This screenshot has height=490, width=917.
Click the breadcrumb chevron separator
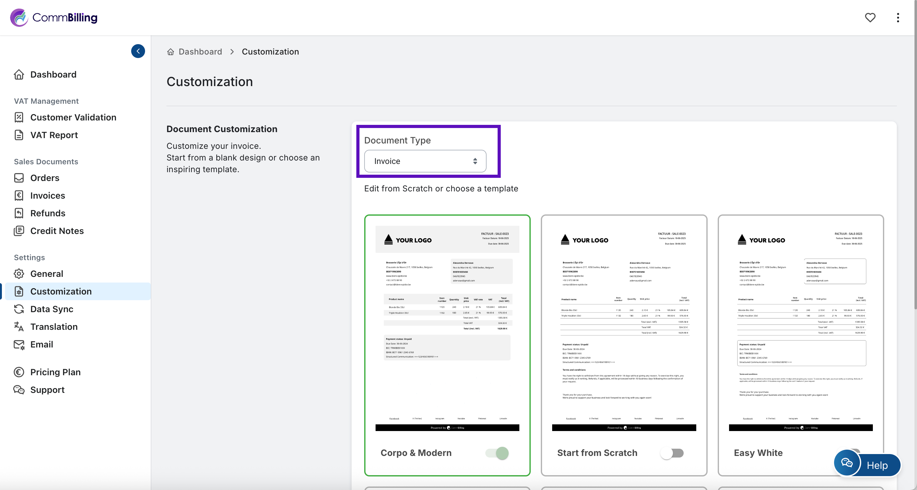pos(232,52)
